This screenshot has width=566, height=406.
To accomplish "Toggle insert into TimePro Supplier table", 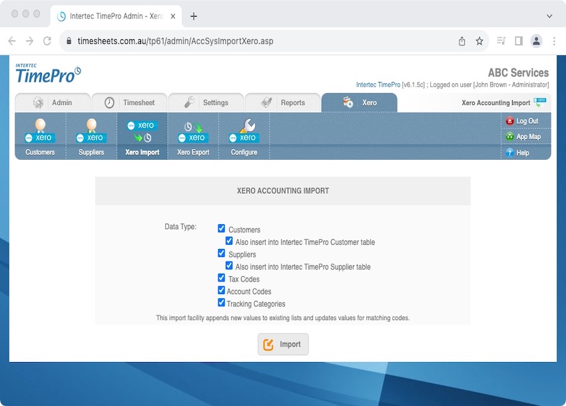I will pyautogui.click(x=229, y=266).
